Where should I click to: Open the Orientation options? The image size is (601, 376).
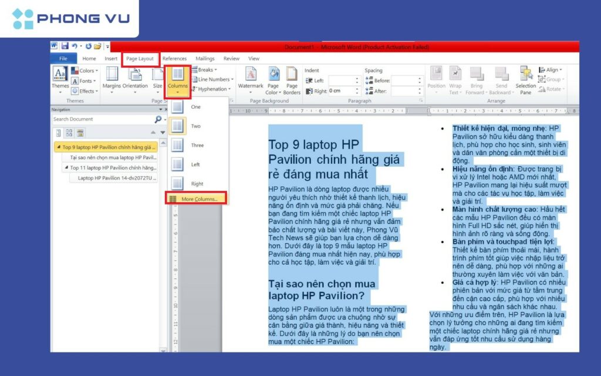pos(135,79)
